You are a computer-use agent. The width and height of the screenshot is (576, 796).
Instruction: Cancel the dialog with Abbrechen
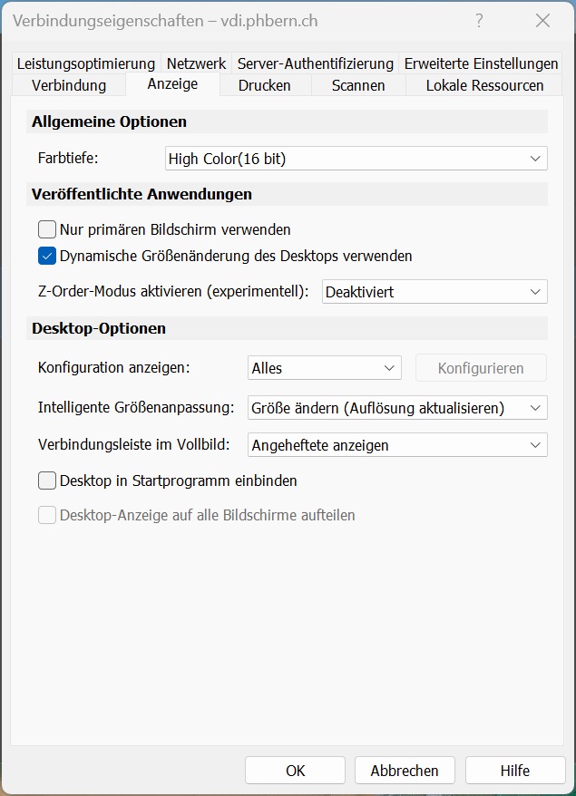pos(405,770)
